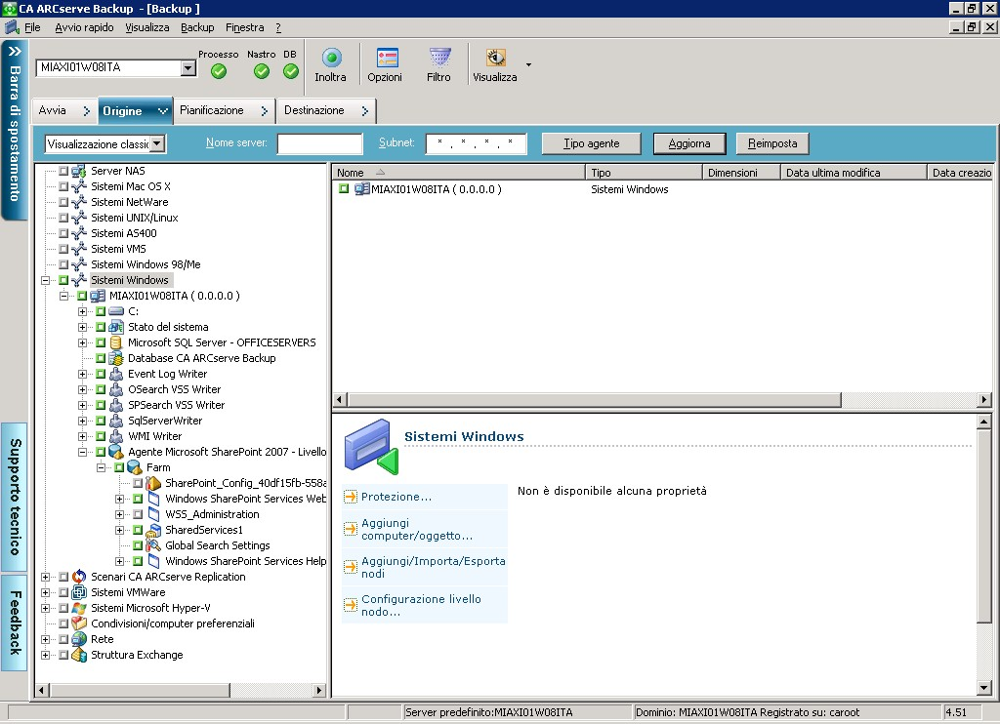Click the Processo green status icon
Viewport: 1000px width, 724px height.
217,70
